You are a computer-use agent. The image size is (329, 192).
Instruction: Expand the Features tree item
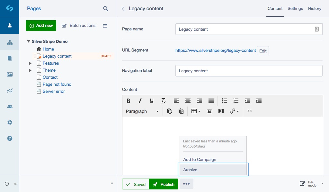30,63
